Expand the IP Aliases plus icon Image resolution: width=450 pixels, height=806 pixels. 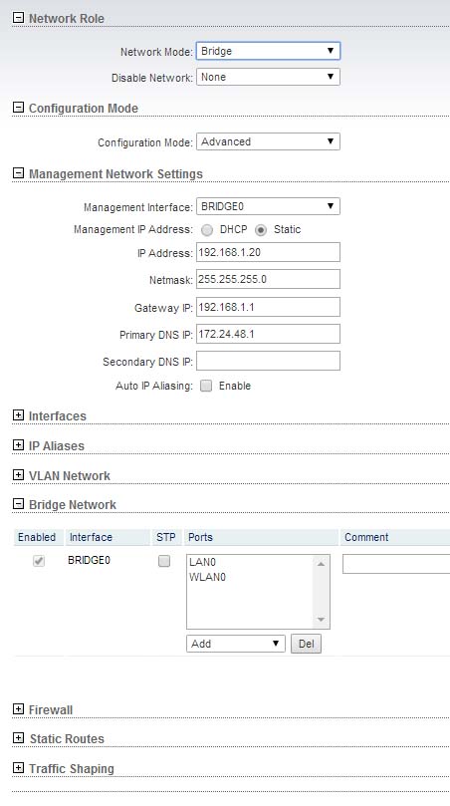(x=18, y=444)
